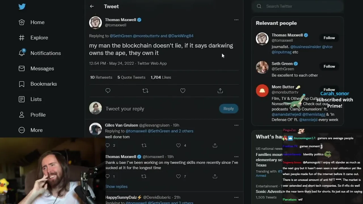Viewport: 363px width, 204px height.
Task: Share the main tweet via share icon
Action: tap(220, 91)
